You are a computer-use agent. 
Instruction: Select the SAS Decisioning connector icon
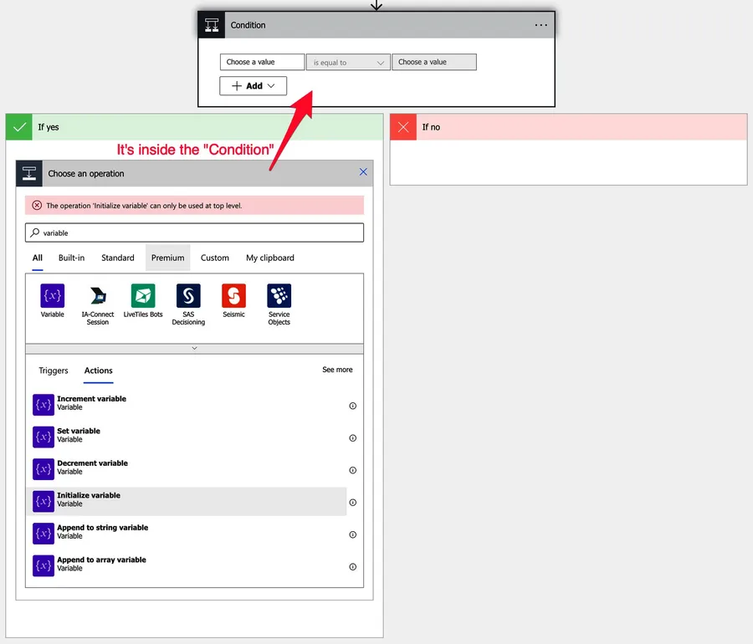click(188, 296)
